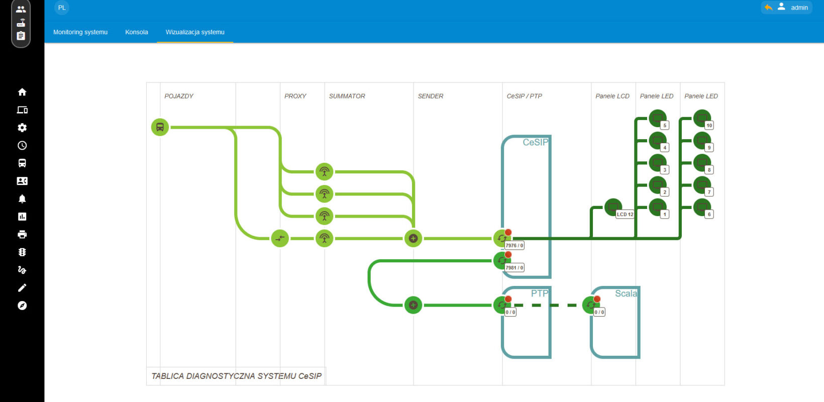Screen dimensions: 824x402
Task: Click TABLICA DIAGNOSTYCZNA SYSTEMU CeSIP title
Action: tap(237, 376)
